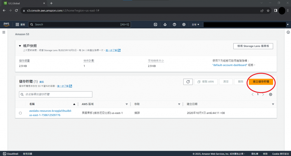Screen dimensions: 291x156
Task: Click the us-east-1 region cell
Action: click(x=102, y=113)
